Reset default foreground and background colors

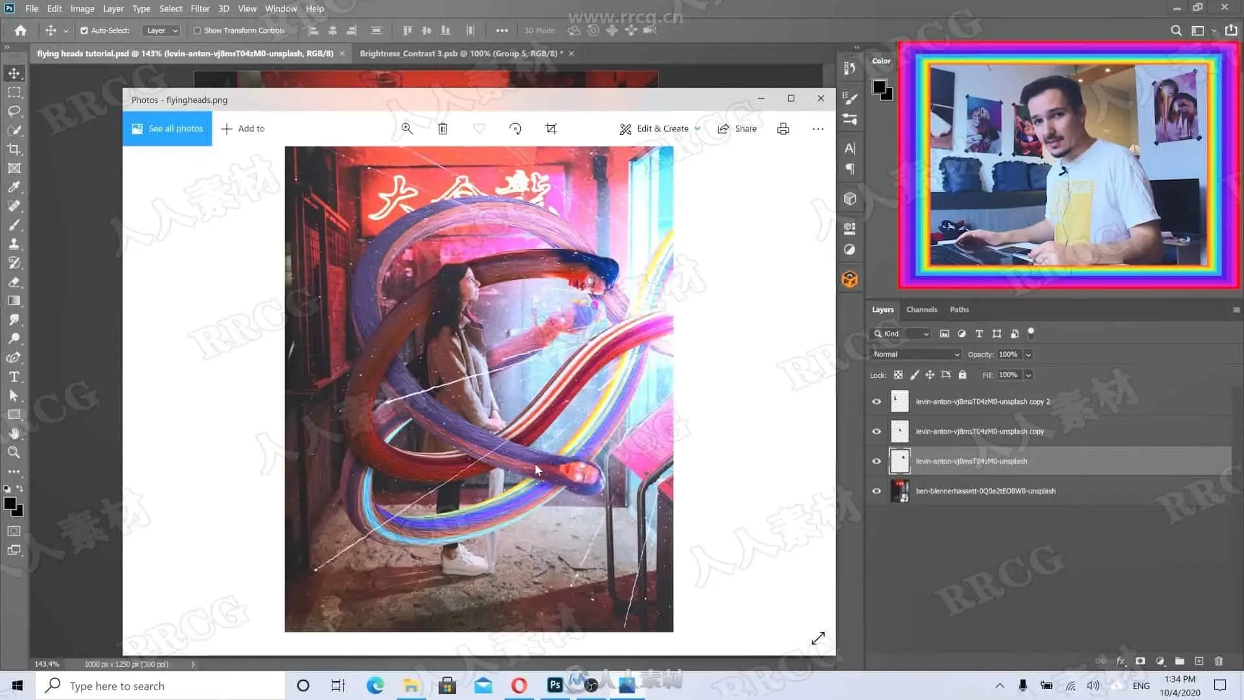pyautogui.click(x=7, y=489)
